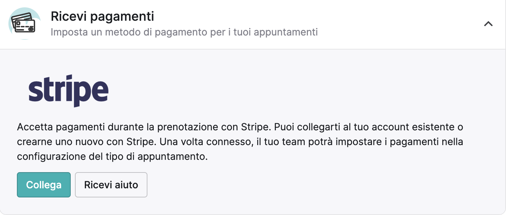
Task: Click the blank gray panel area beside the Stripe logo
Action: pos(299,91)
